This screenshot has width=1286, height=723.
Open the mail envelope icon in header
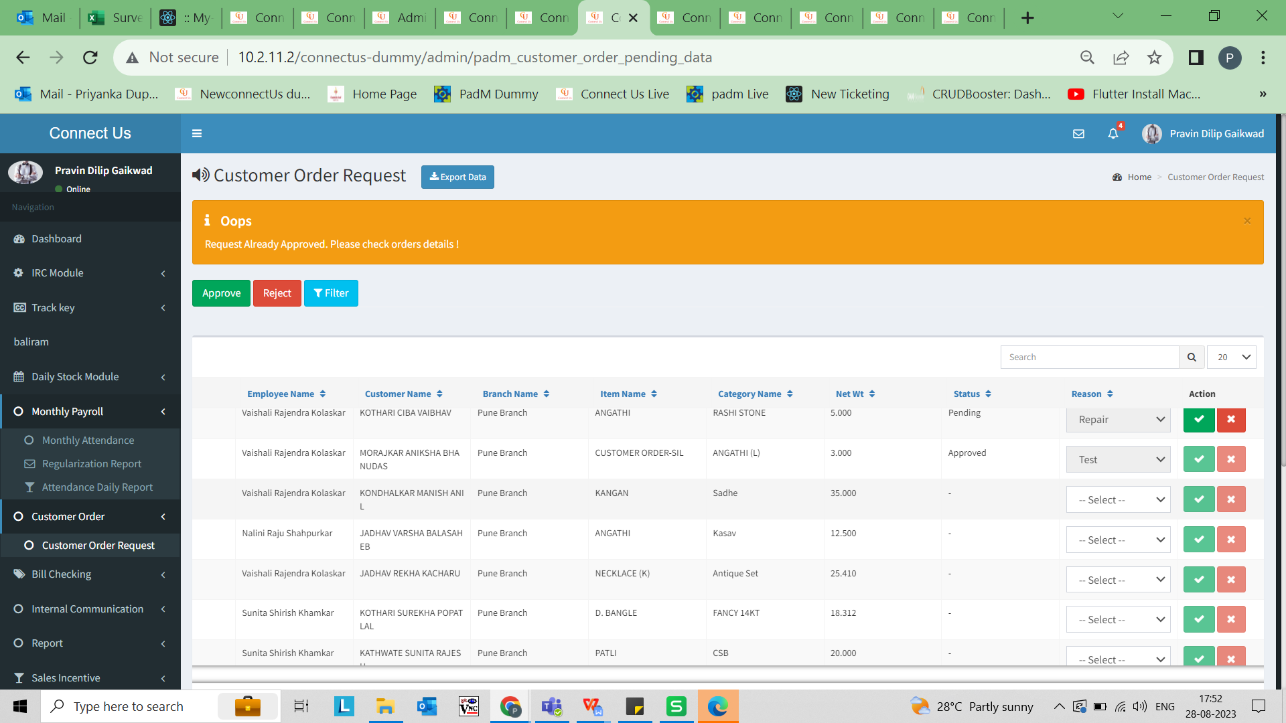point(1078,134)
